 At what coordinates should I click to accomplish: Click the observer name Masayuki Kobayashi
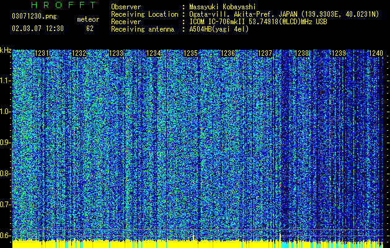[223, 7]
